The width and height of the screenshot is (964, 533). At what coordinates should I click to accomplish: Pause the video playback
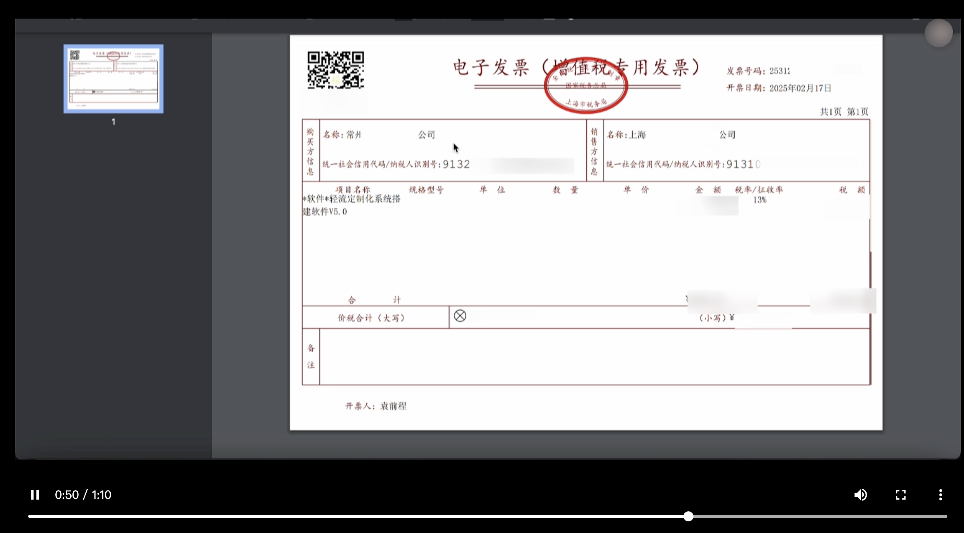point(35,495)
